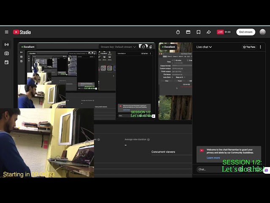Select Down 4 tab in timer window
Screen dimensions: 270x203
[181, 56]
